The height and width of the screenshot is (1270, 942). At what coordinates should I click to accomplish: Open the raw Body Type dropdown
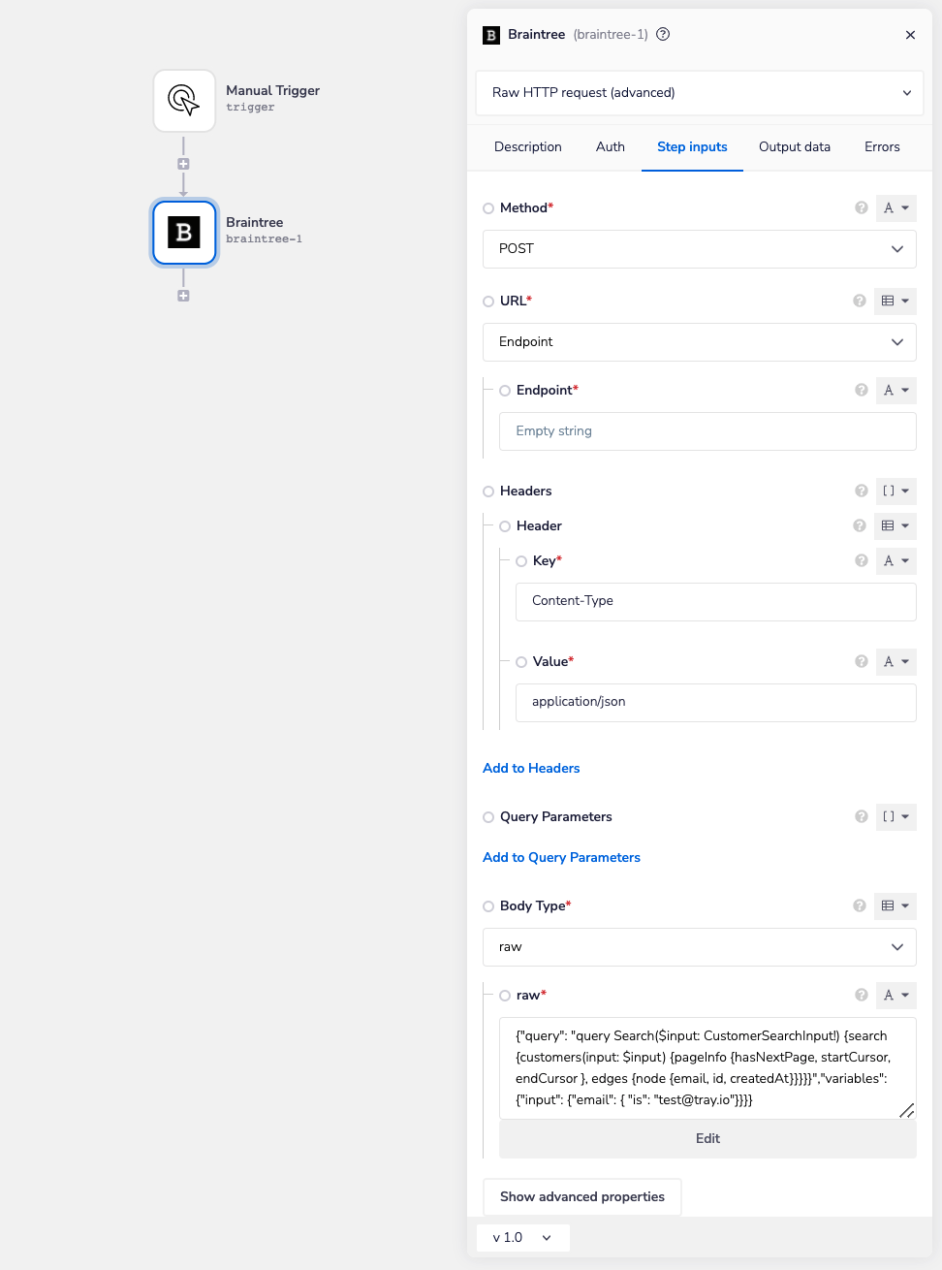coord(700,947)
